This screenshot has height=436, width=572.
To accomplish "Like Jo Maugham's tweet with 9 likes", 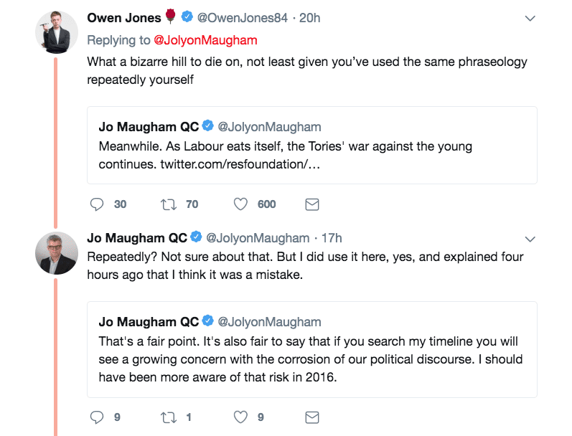I will (x=240, y=417).
